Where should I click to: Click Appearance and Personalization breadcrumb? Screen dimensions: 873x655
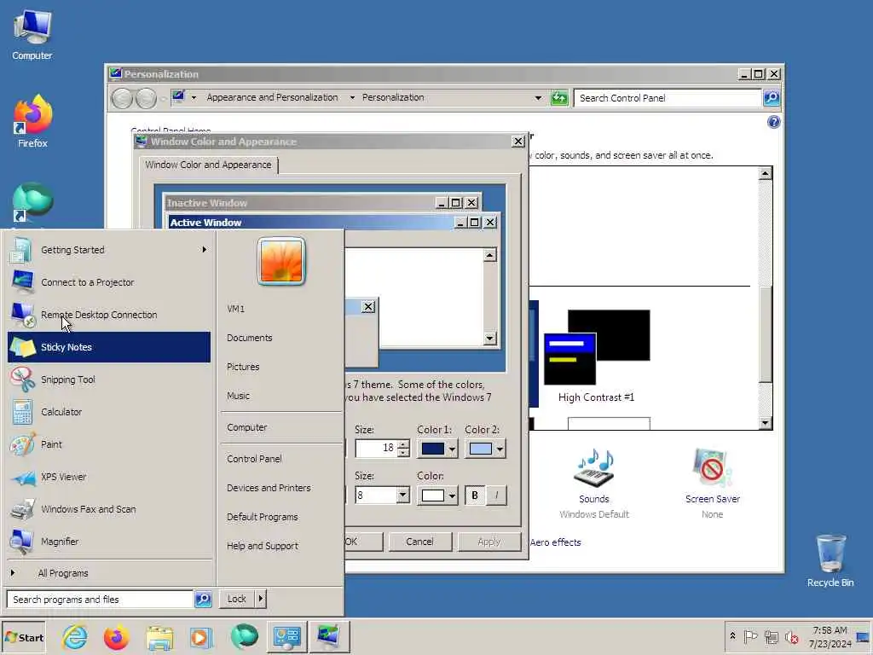(272, 97)
